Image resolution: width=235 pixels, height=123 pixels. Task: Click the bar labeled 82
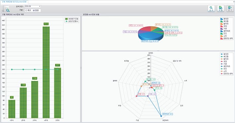[x=12, y=109]
